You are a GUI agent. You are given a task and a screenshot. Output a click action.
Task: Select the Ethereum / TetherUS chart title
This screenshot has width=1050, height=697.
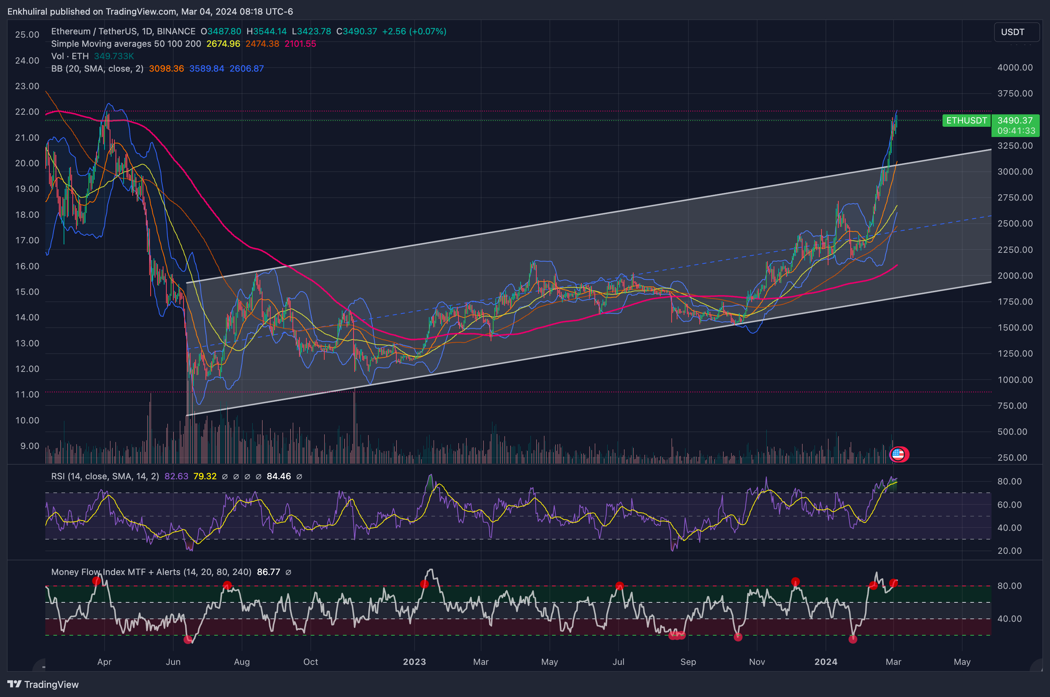point(123,31)
